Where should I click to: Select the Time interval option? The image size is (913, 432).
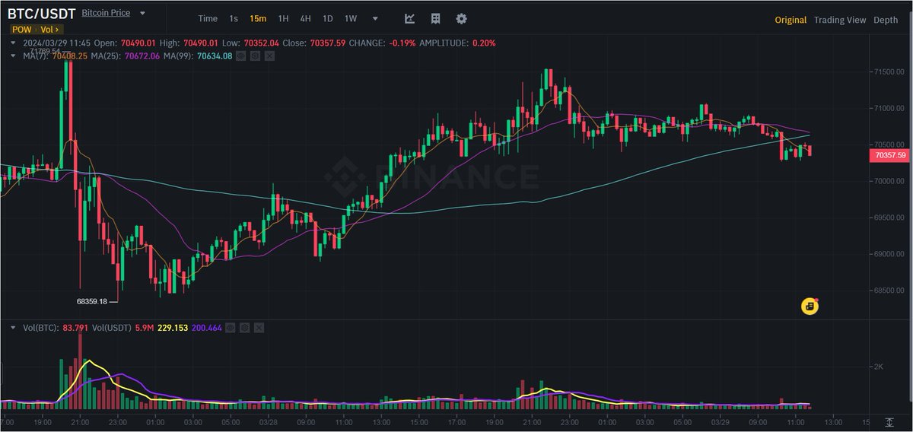pos(208,19)
